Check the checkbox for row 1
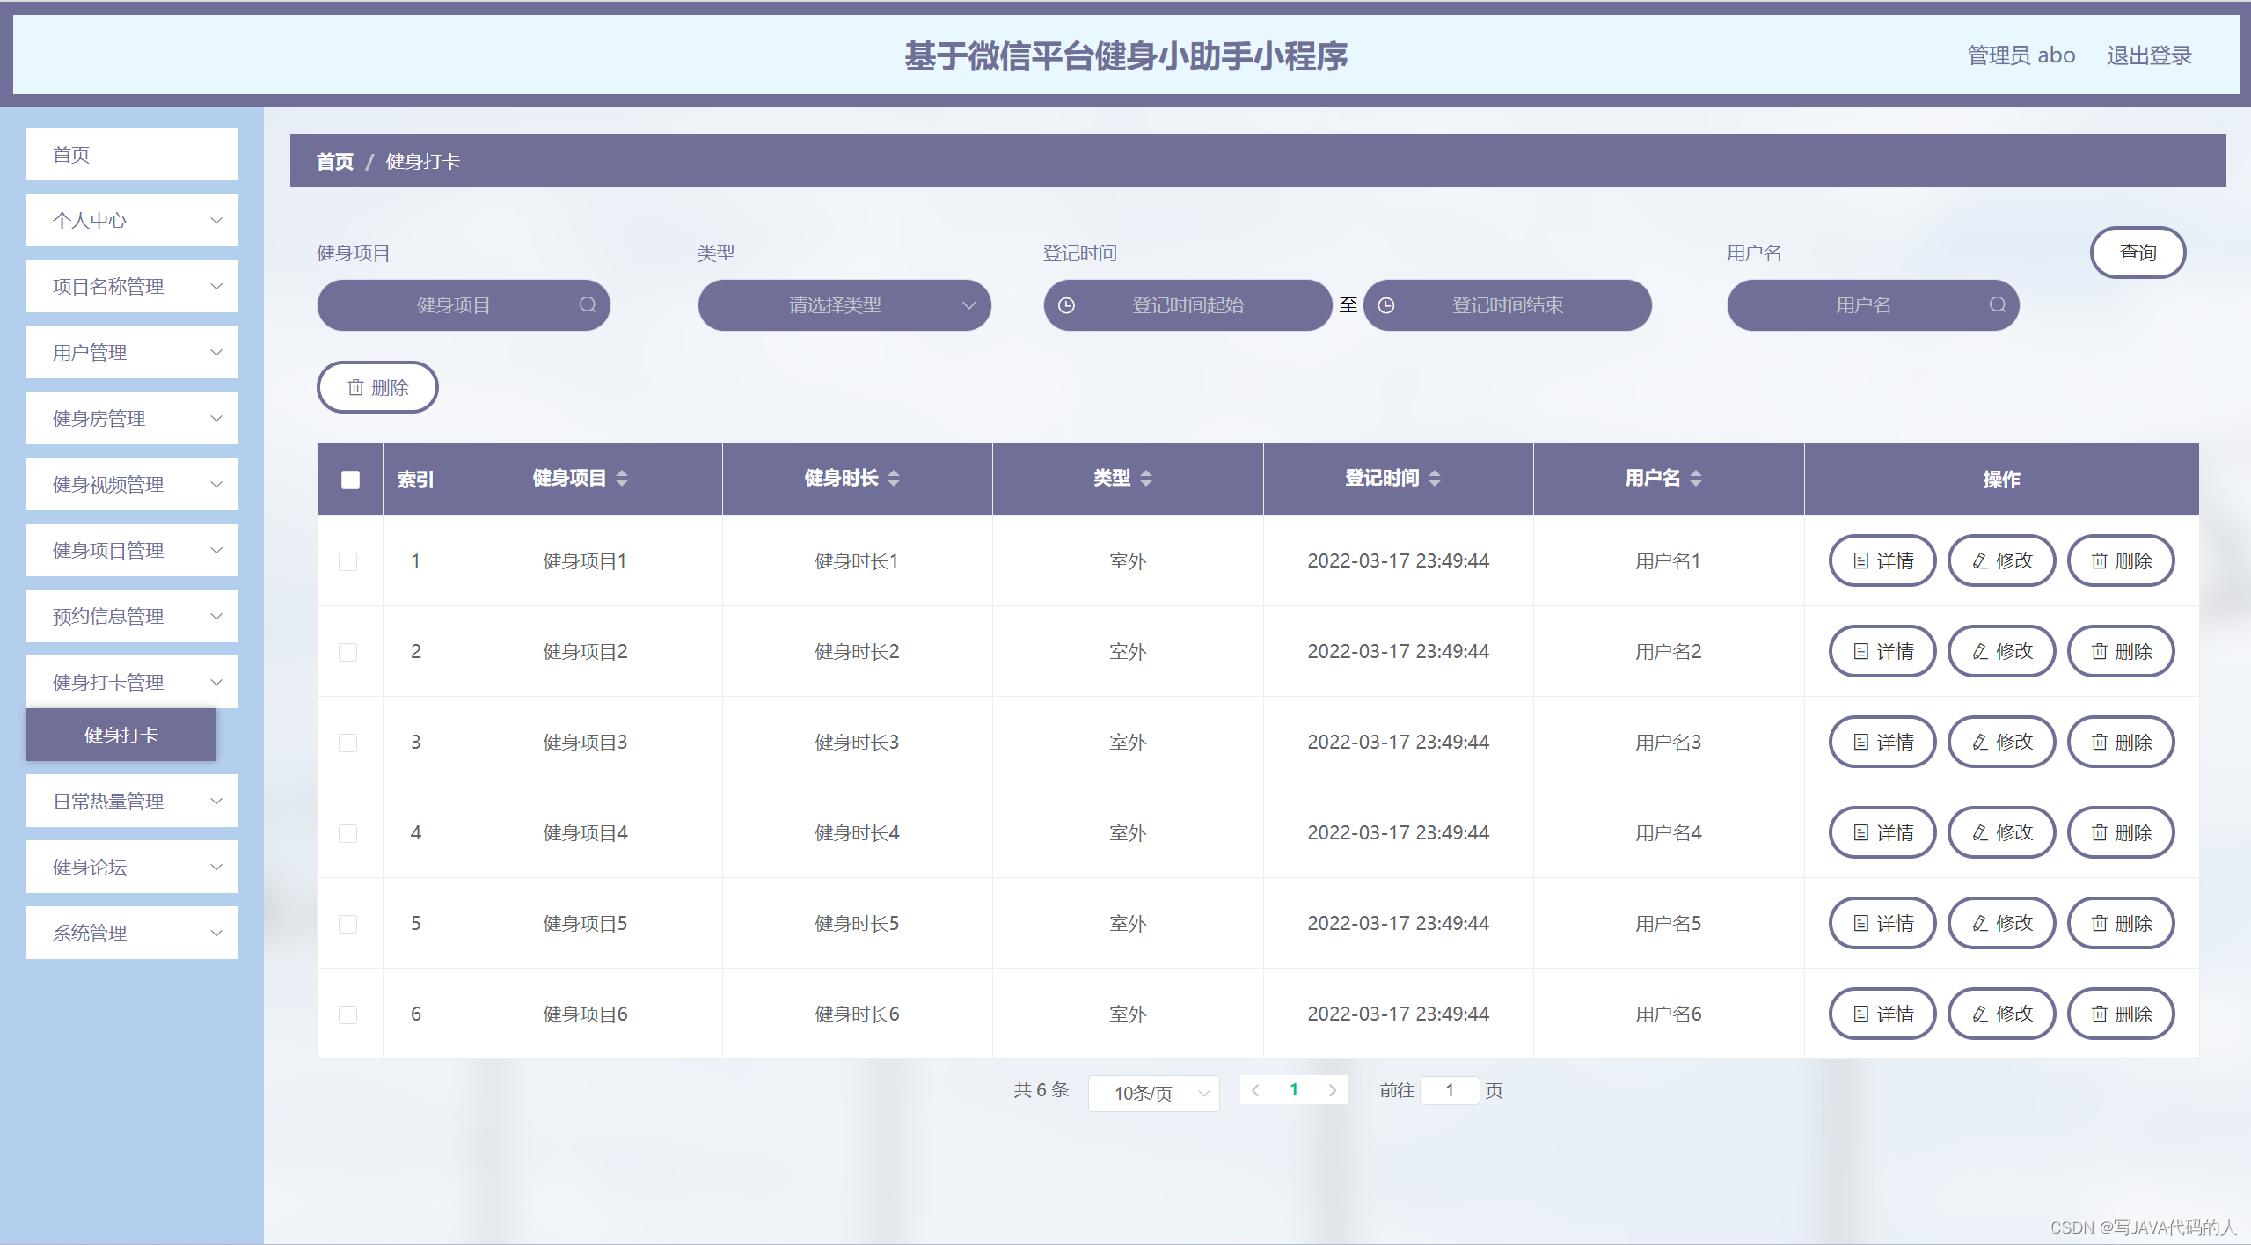 click(348, 561)
